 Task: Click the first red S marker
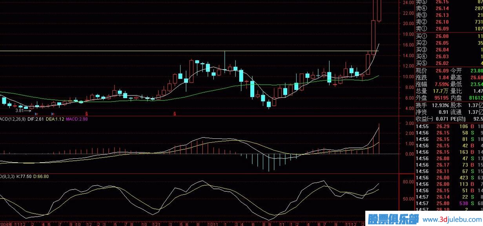click(86, 113)
